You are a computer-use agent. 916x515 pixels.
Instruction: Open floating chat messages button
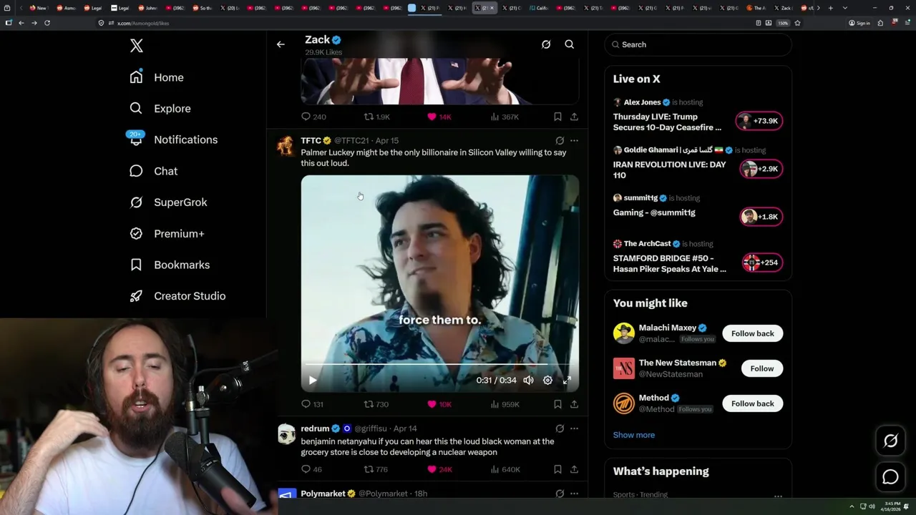click(890, 477)
